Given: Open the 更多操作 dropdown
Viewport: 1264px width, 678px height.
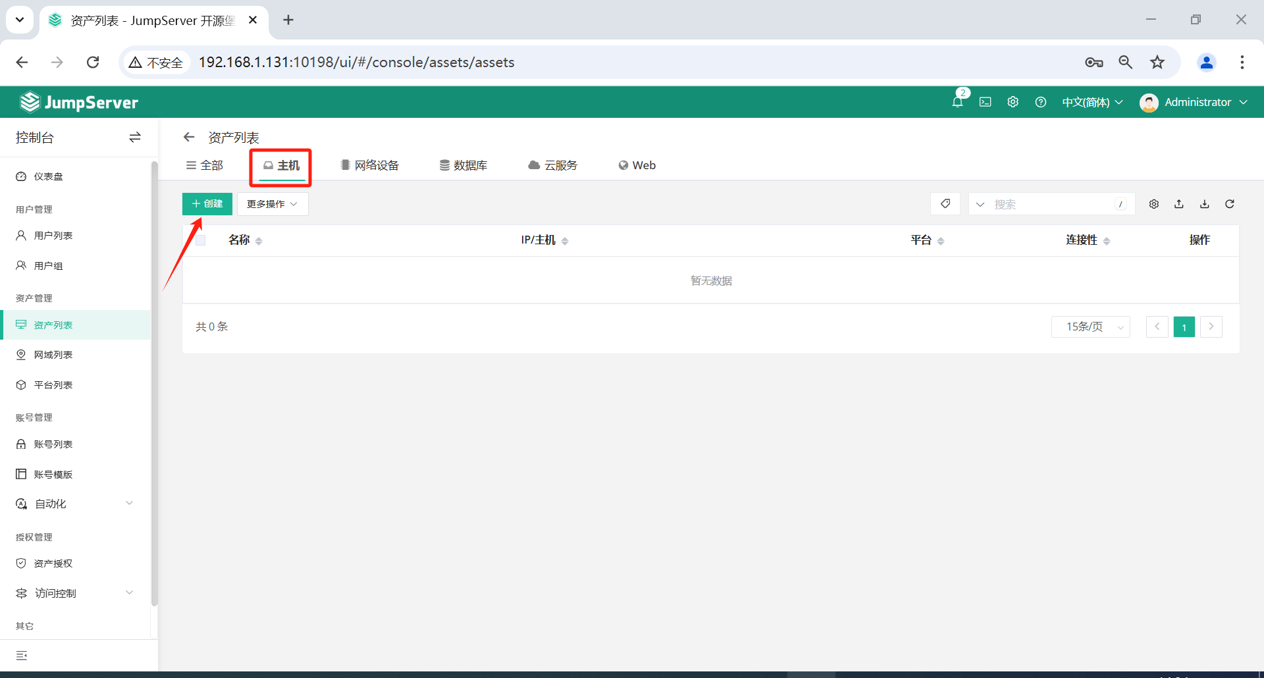Looking at the screenshot, I should click(273, 204).
